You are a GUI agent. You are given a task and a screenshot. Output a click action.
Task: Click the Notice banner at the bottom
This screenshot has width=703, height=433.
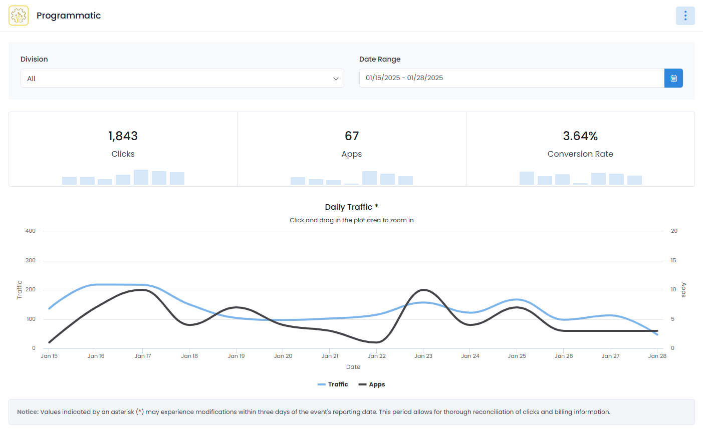click(x=351, y=411)
